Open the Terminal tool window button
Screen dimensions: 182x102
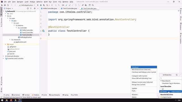pos(26,95)
